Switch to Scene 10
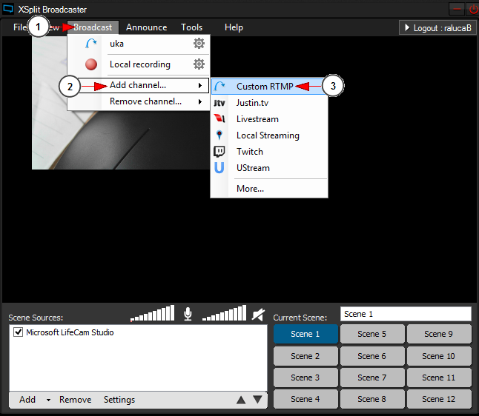The image size is (479, 416). click(x=439, y=356)
